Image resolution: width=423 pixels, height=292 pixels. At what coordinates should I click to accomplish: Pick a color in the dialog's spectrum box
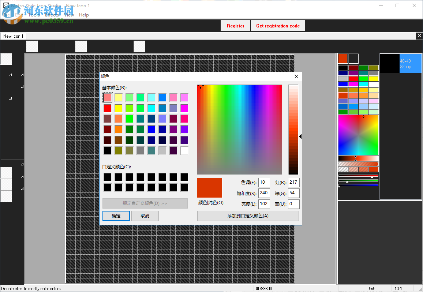tap(239, 130)
